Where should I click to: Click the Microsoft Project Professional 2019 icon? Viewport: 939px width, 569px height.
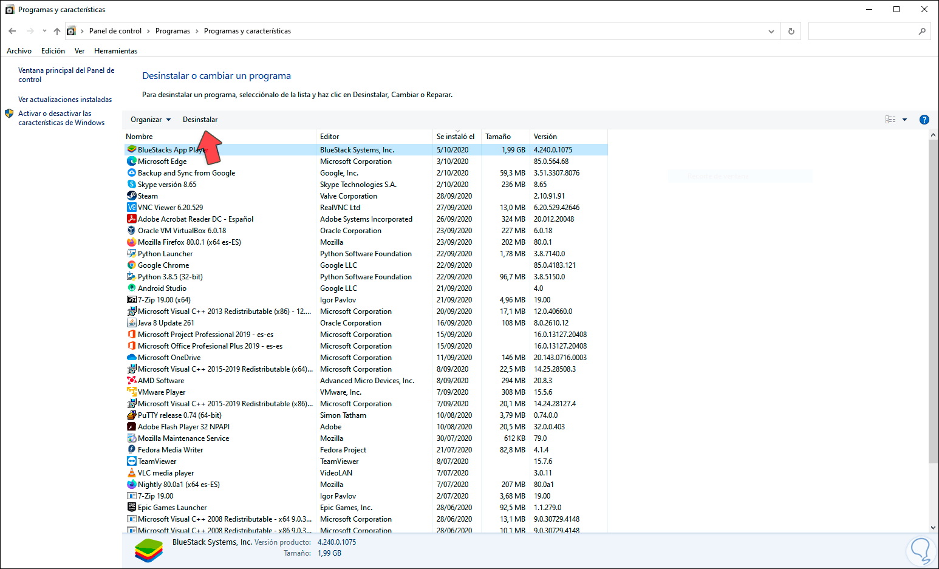tap(131, 335)
